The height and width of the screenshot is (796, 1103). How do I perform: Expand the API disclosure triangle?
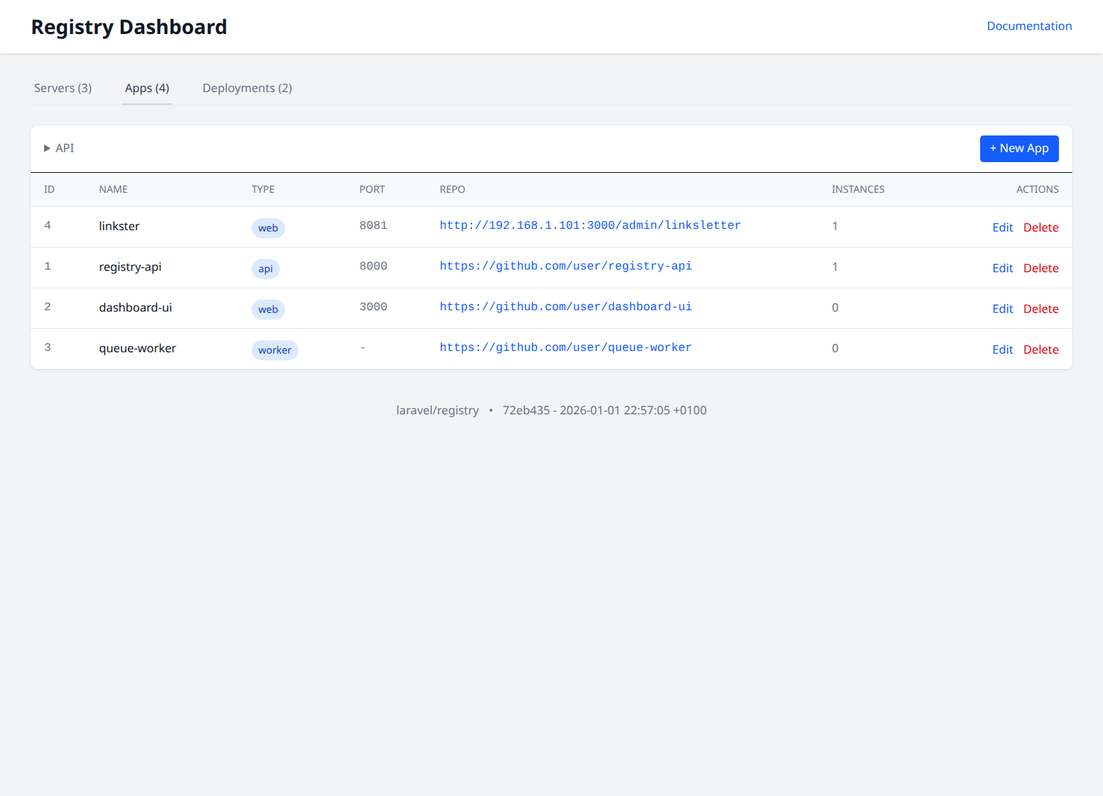click(47, 148)
